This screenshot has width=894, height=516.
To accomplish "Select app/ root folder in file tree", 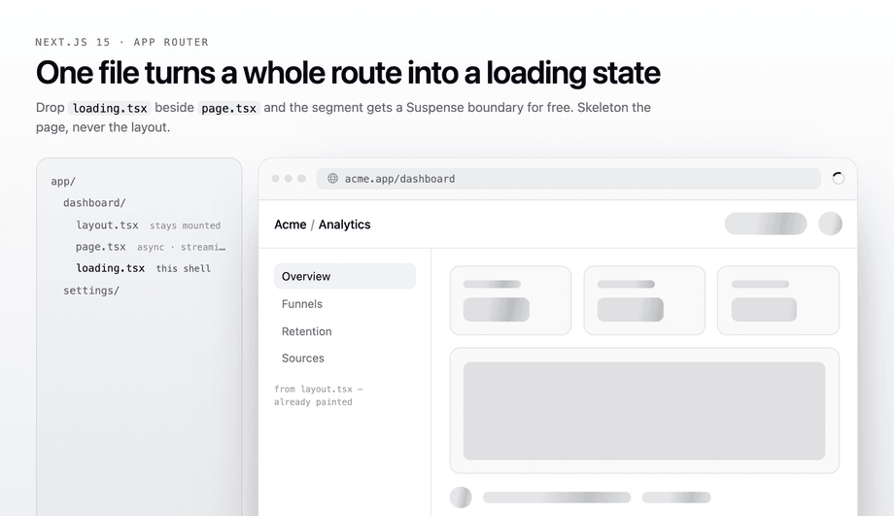I will point(63,182).
